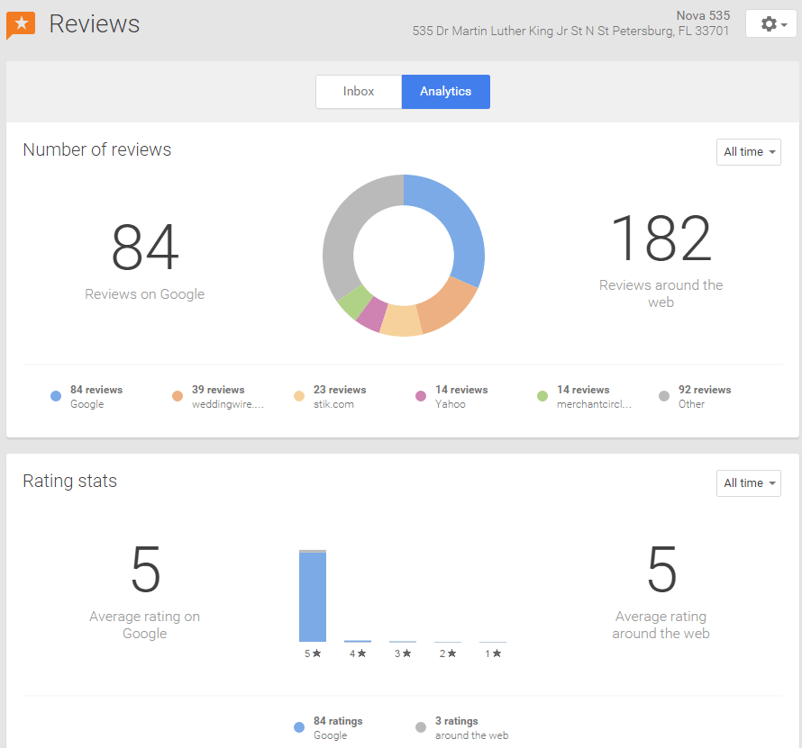Image resolution: width=802 pixels, height=748 pixels.
Task: Click the pink Yahoo legend dot
Action: point(421,396)
